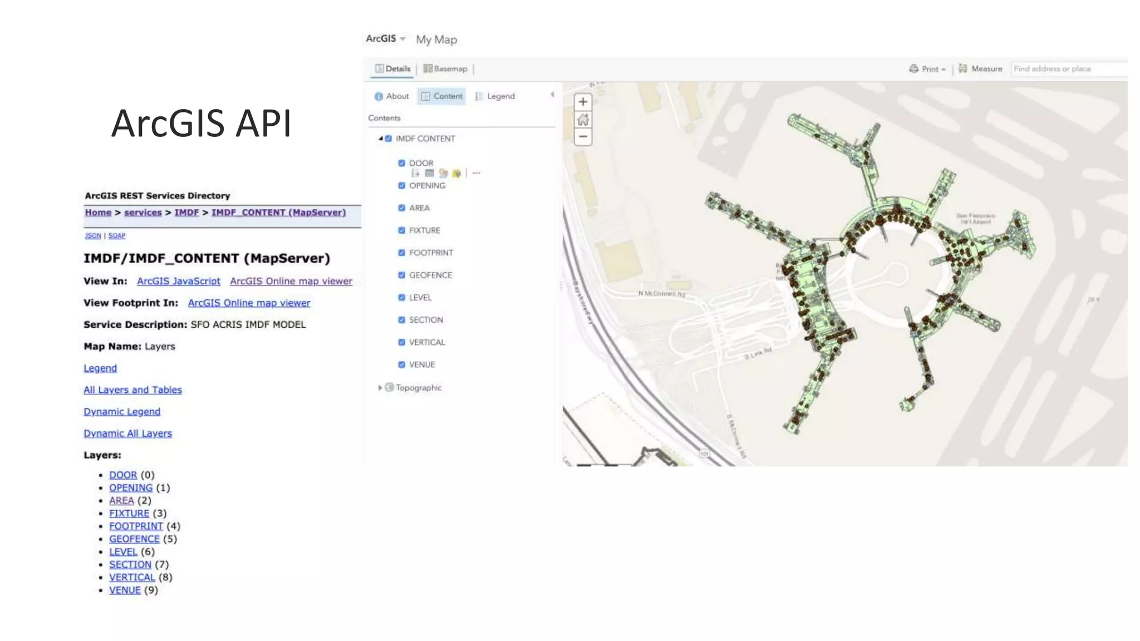Select the Topographic layer name
The width and height of the screenshot is (1140, 641).
click(x=419, y=388)
